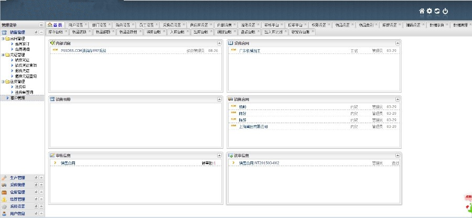Open the 合同签订 tree item
This screenshot has width=472, height=218.
click(22, 44)
